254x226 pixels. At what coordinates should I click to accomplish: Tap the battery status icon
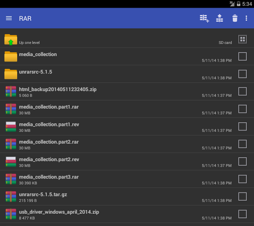coord(239,4)
